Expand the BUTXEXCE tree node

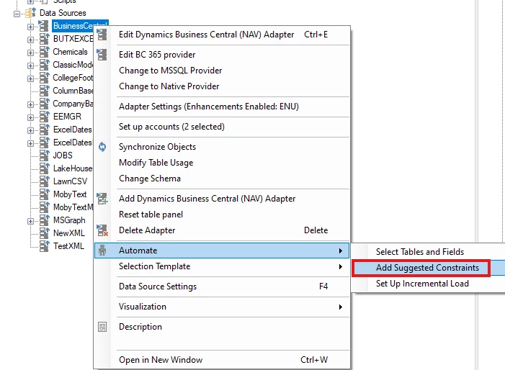30,40
